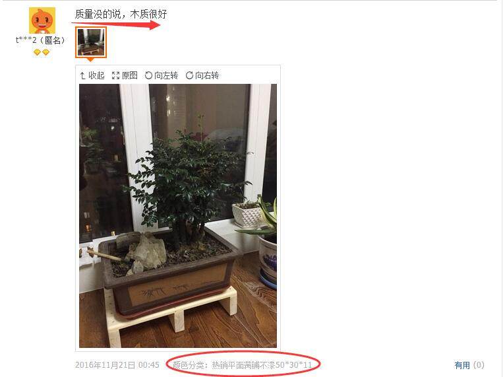
Task: Click the first yellow diamond badge
Action: pyautogui.click(x=37, y=52)
